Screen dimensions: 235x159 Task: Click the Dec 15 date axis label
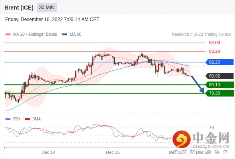[113, 152]
